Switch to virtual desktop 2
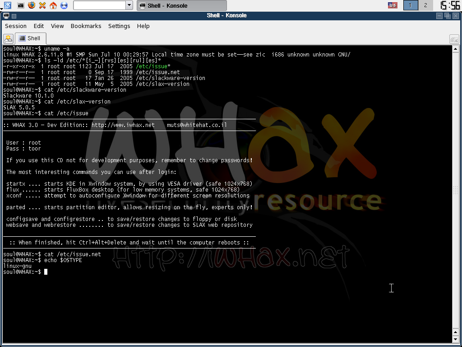 pyautogui.click(x=425, y=5)
